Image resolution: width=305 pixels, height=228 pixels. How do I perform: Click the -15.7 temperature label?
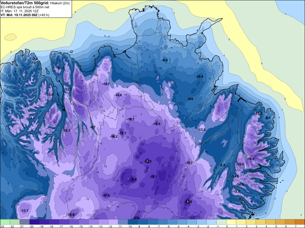(189, 163)
